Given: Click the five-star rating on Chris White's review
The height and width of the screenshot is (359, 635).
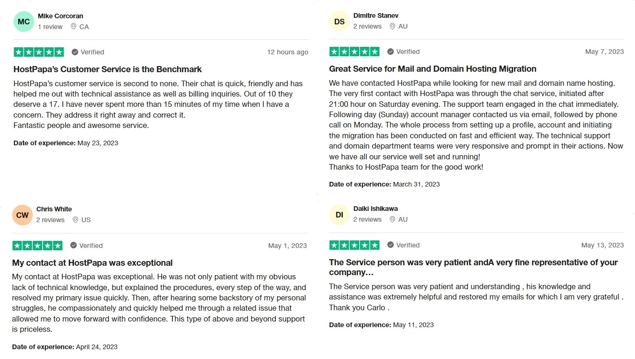Looking at the screenshot, I should click(x=37, y=246).
